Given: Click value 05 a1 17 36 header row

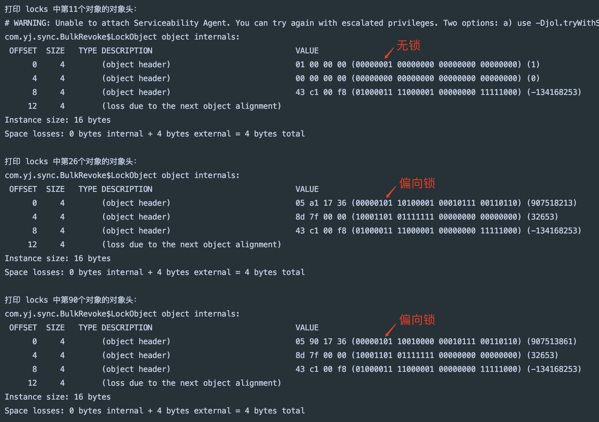Looking at the screenshot, I should click(x=321, y=203).
